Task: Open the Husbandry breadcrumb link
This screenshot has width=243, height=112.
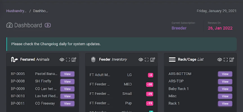Action: click(x=16, y=11)
